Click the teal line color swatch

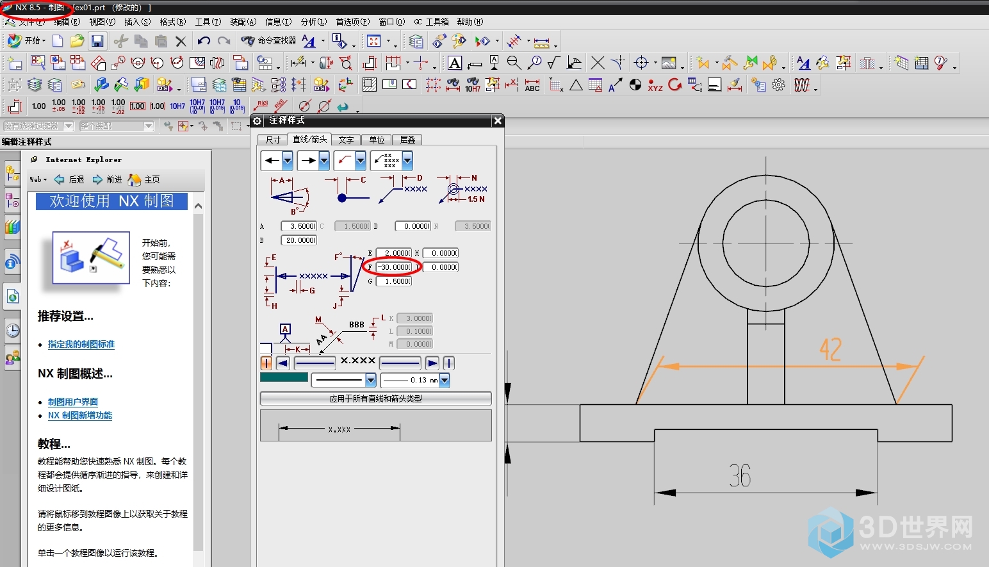284,377
